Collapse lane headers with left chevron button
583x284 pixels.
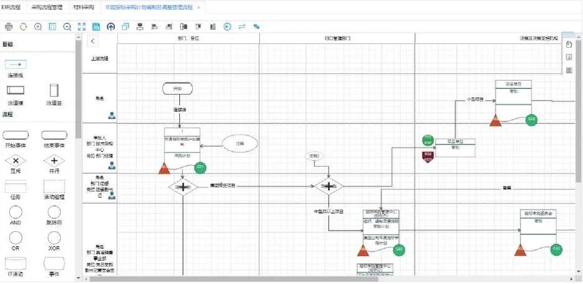coord(92,41)
